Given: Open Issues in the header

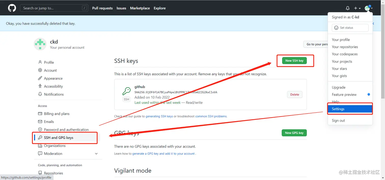Looking at the screenshot, I should 121,8.
